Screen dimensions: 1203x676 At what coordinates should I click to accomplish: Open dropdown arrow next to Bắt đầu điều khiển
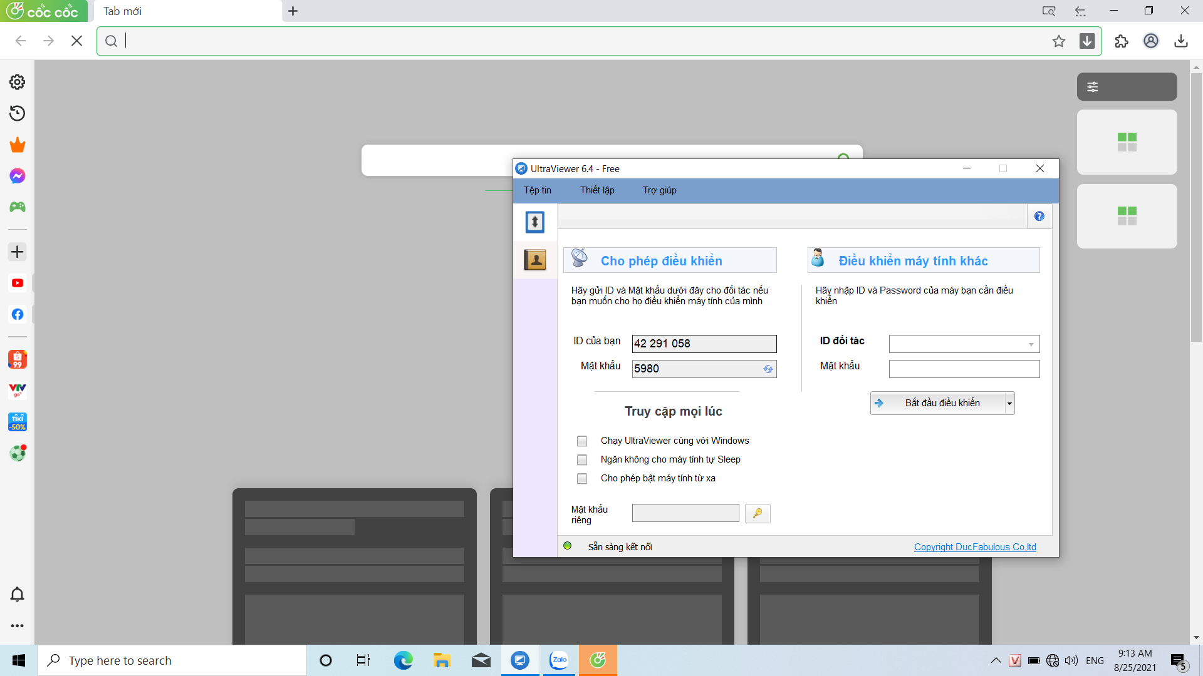click(x=1009, y=404)
